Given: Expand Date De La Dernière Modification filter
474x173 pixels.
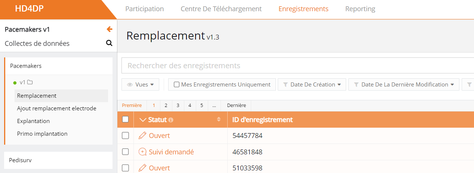Looking at the screenshot, I should (x=404, y=85).
